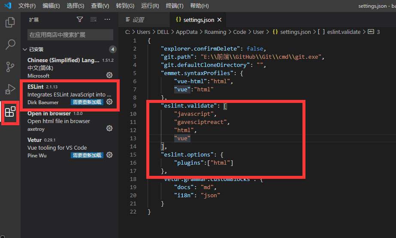Viewport: 396px width, 238px height.
Task: Select Chinese (Simplified) Language extension
Action: 70,68
